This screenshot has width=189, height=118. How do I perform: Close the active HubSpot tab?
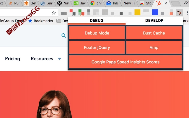pos(166,3)
